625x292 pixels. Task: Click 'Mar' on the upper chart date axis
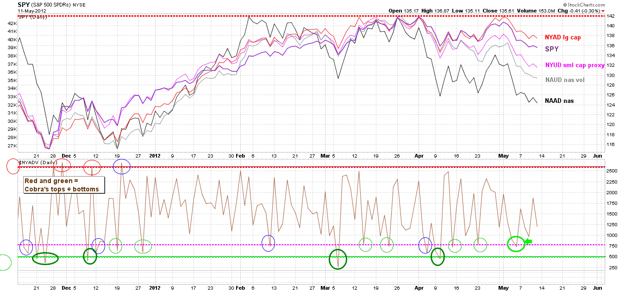(x=326, y=156)
